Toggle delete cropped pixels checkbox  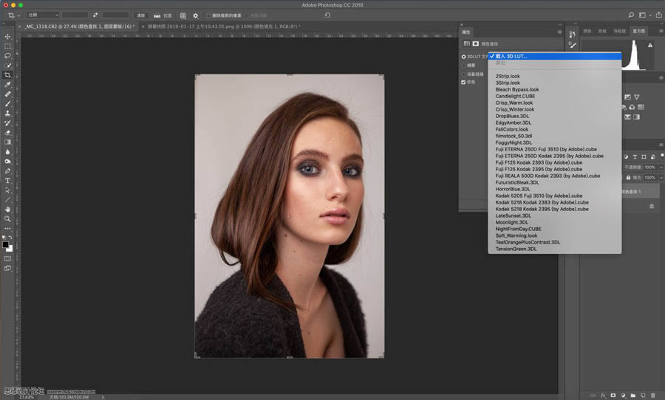point(208,15)
